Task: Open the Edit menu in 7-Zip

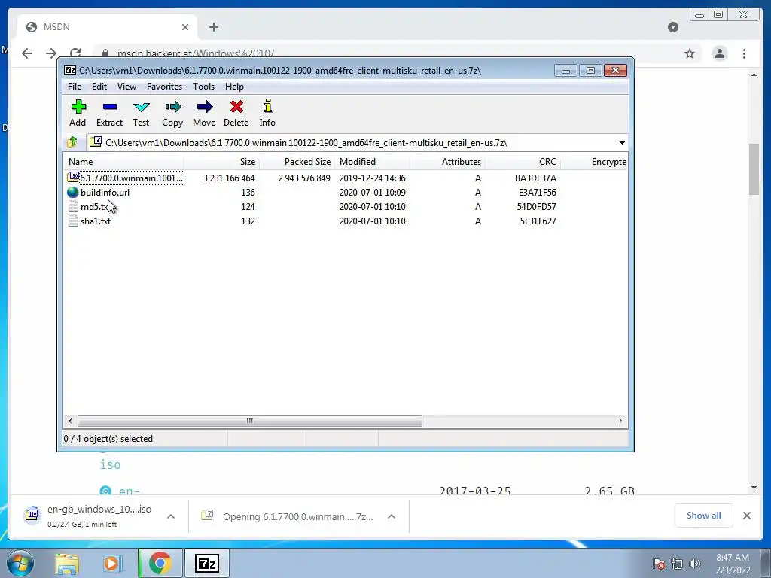Action: (99, 87)
